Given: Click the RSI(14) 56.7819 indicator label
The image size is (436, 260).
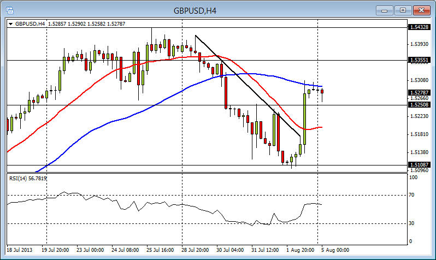Looking at the screenshot, I should [28, 179].
